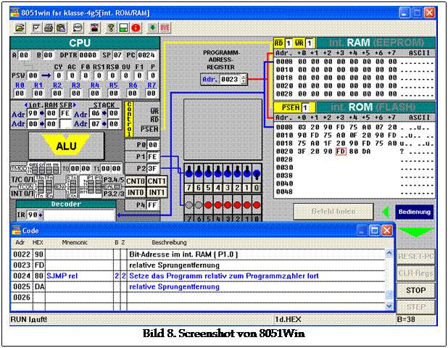This screenshot has height=348, width=448.
Task: Click the 'HEX' column header in Code window
Action: click(x=38, y=243)
